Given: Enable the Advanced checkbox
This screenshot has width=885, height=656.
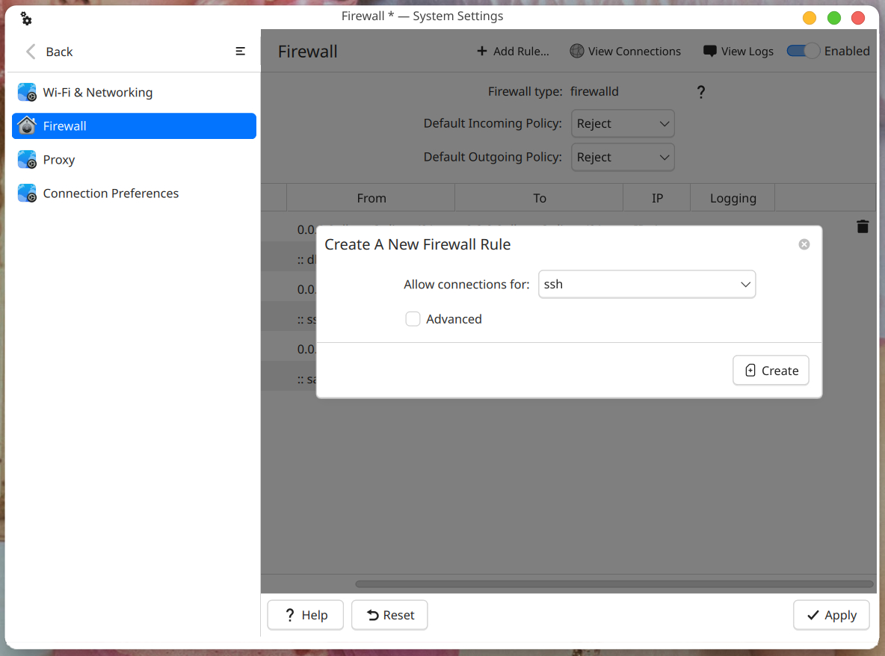Looking at the screenshot, I should pyautogui.click(x=413, y=319).
